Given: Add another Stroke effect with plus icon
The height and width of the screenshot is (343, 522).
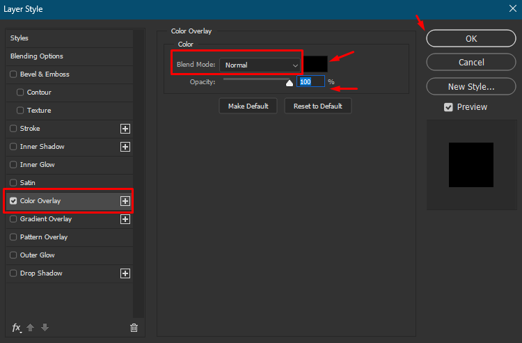Looking at the screenshot, I should click(x=125, y=129).
